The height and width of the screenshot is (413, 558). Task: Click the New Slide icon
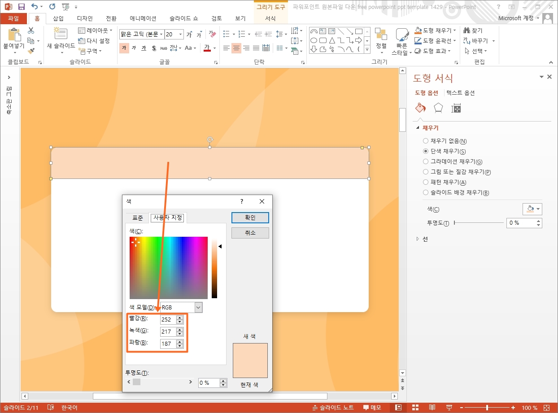60,34
